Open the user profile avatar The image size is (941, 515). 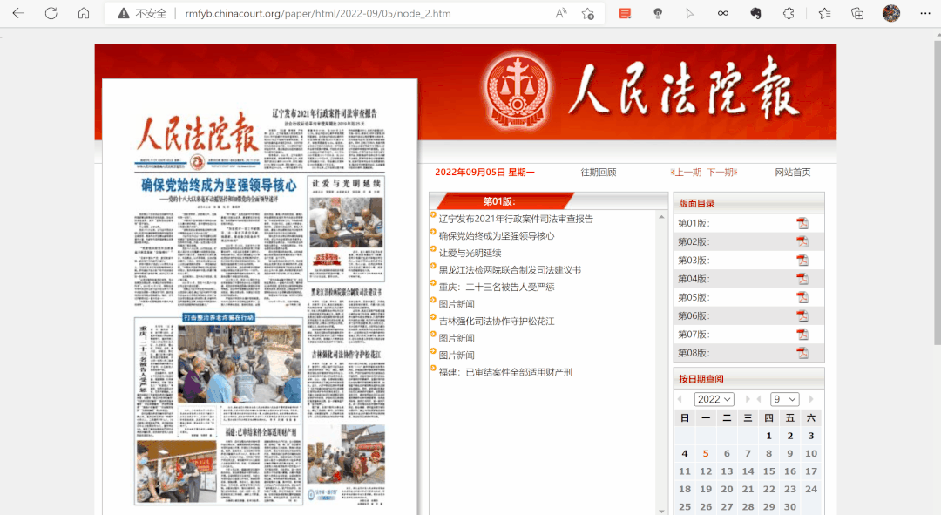(891, 13)
